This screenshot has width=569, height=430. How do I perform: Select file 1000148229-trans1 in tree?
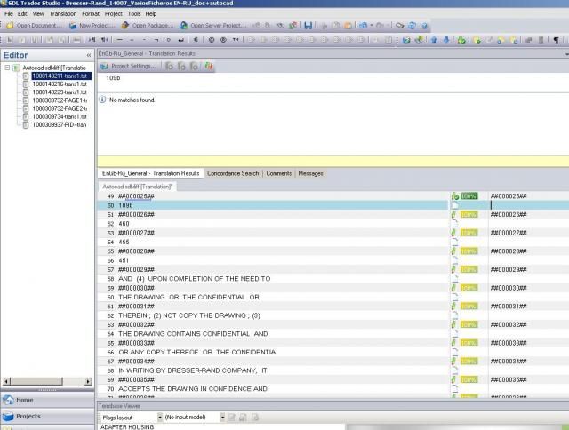(x=60, y=92)
